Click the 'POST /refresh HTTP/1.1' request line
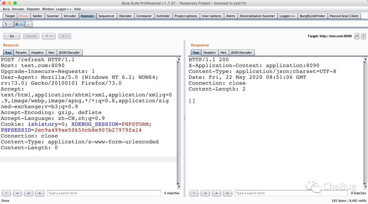Image resolution: width=368 pixels, height=204 pixels. point(38,60)
